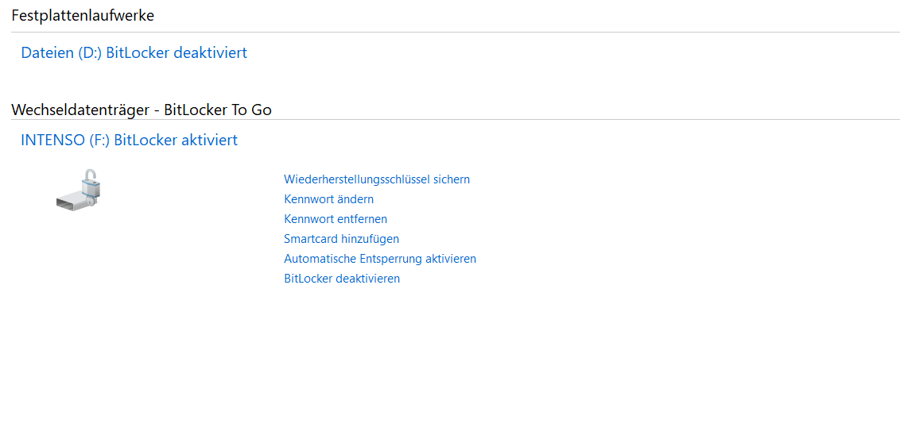The width and height of the screenshot is (900, 435).
Task: Choose Kennwort ändern
Action: click(328, 199)
